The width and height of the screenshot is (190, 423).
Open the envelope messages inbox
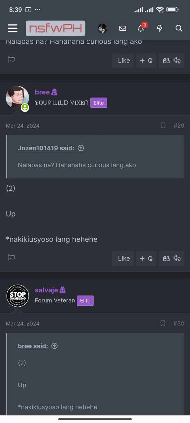[x=123, y=28]
